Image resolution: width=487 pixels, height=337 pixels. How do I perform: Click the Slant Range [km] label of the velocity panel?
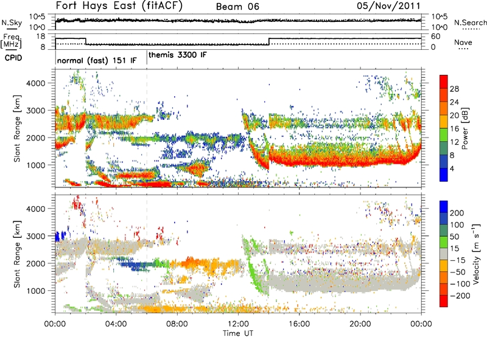coord(17,254)
